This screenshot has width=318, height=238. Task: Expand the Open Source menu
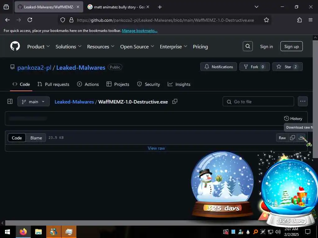tap(137, 46)
